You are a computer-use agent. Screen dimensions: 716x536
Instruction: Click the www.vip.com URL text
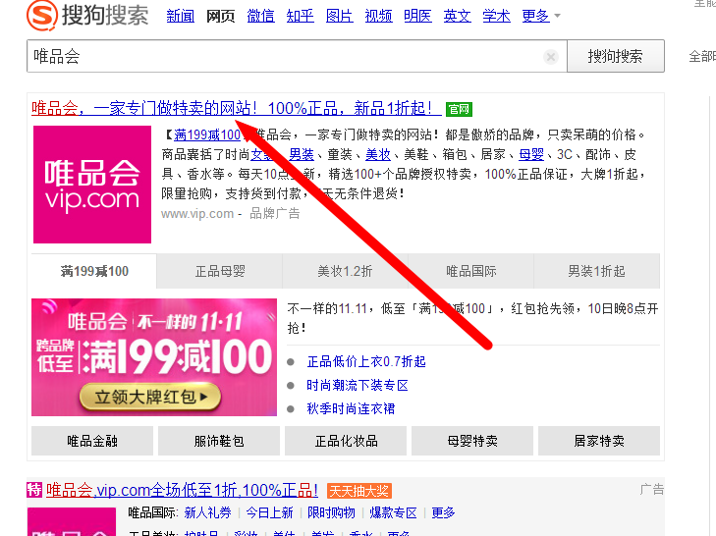click(x=197, y=214)
